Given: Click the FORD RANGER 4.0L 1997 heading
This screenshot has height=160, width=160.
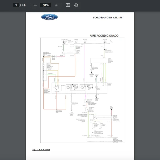Looking at the screenshot, I should (108, 18).
